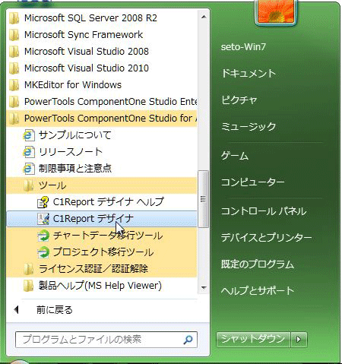
Task: Expand ライセンス認証／認証解除 folder entry
Action: click(x=102, y=269)
